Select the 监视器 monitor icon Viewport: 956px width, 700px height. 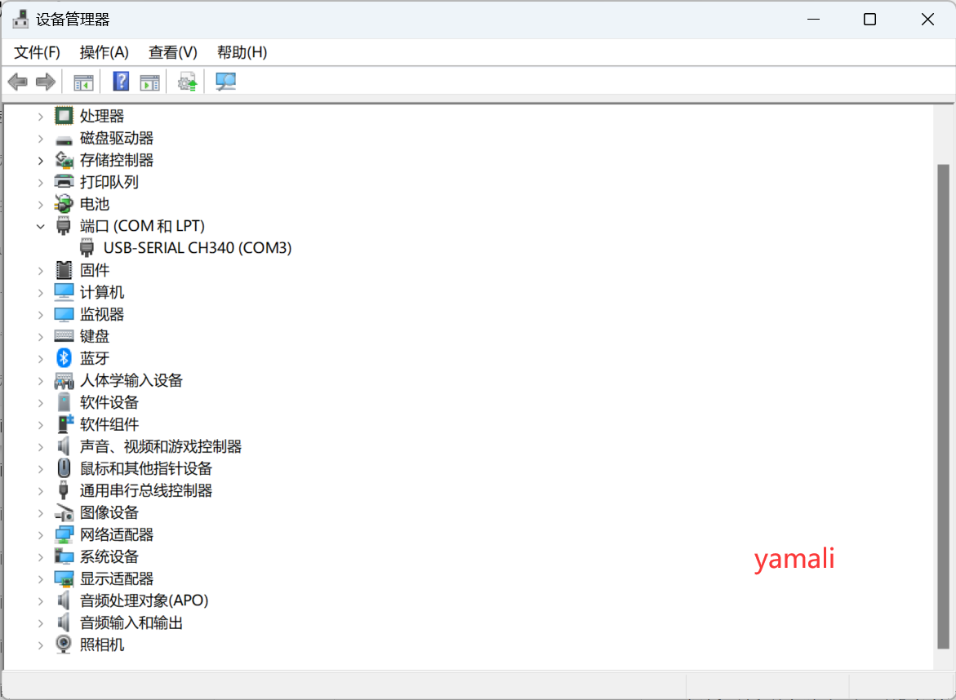pyautogui.click(x=64, y=314)
